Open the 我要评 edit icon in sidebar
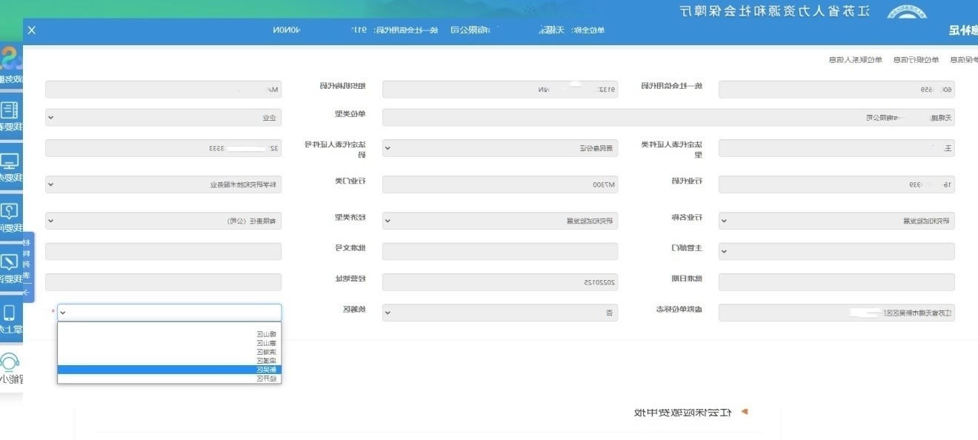The image size is (978, 440). [x=10, y=262]
